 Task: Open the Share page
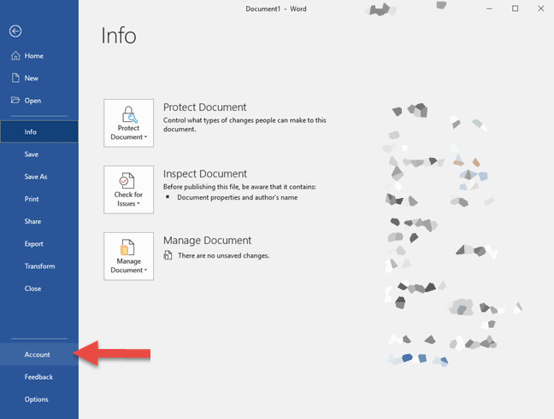[39, 221]
